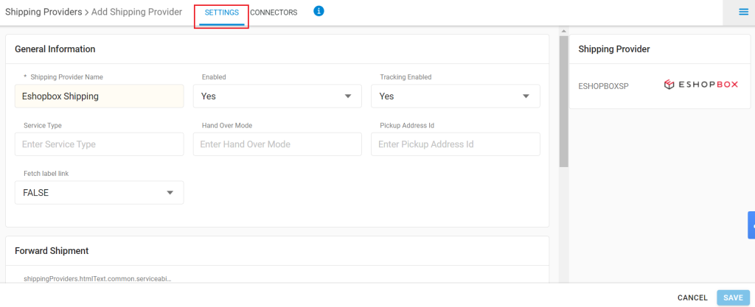Image resolution: width=755 pixels, height=307 pixels.
Task: Click the blue info icon
Action: 319,11
